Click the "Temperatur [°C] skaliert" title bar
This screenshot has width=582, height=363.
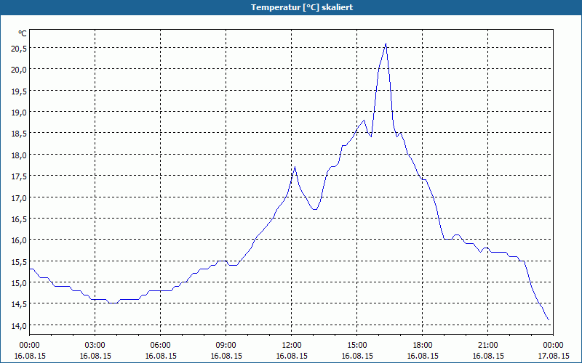[x=291, y=7]
